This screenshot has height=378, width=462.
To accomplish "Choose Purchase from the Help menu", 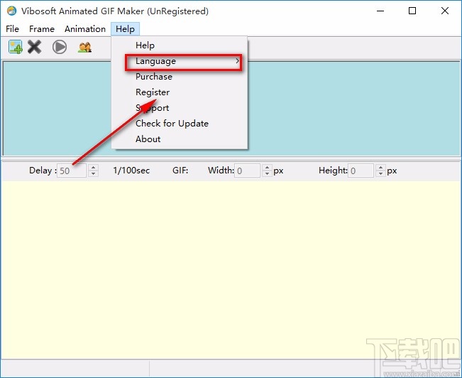I will (179, 77).
